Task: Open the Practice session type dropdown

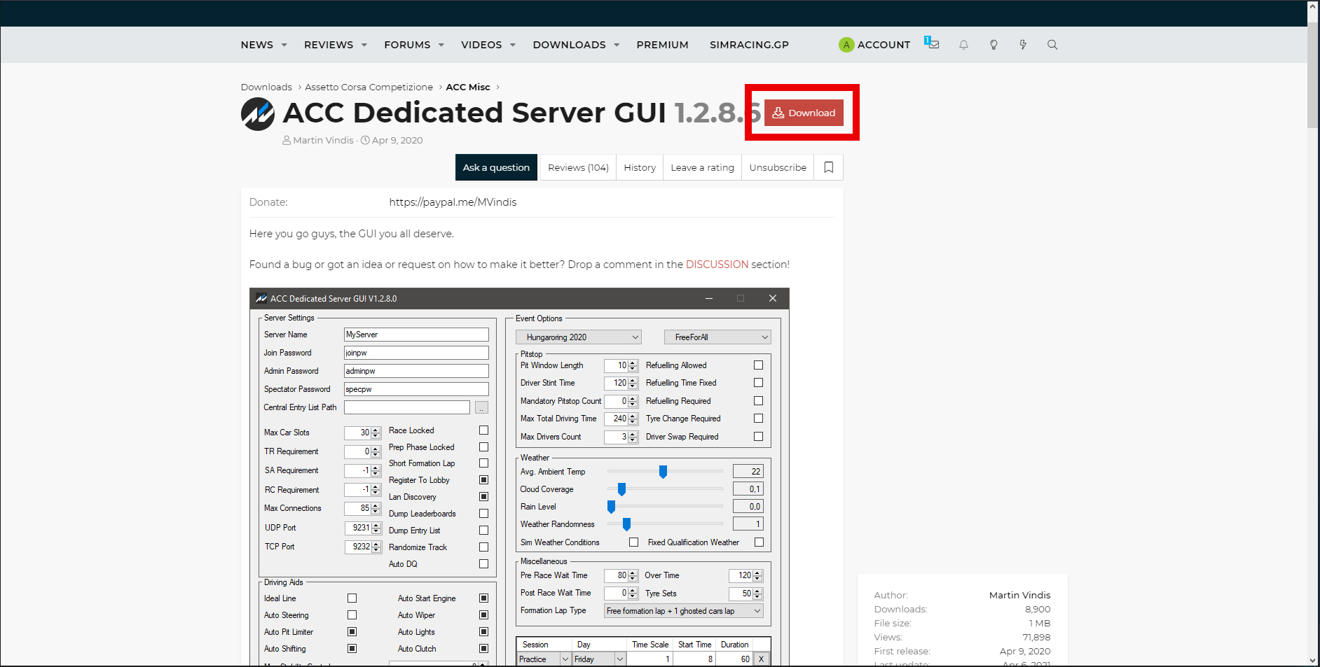Action: pyautogui.click(x=544, y=659)
